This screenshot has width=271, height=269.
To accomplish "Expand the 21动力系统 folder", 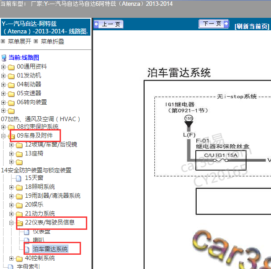I will point(11,214).
